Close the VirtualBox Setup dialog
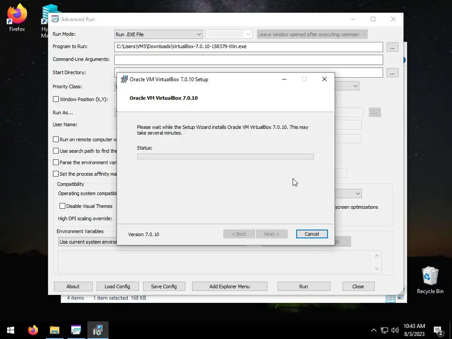 click(324, 79)
